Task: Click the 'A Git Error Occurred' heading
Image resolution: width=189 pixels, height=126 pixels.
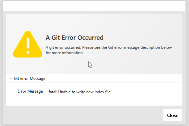Action: coord(75,37)
